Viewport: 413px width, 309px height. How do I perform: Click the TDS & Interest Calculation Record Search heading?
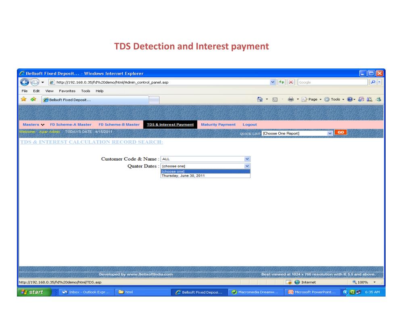(x=92, y=142)
